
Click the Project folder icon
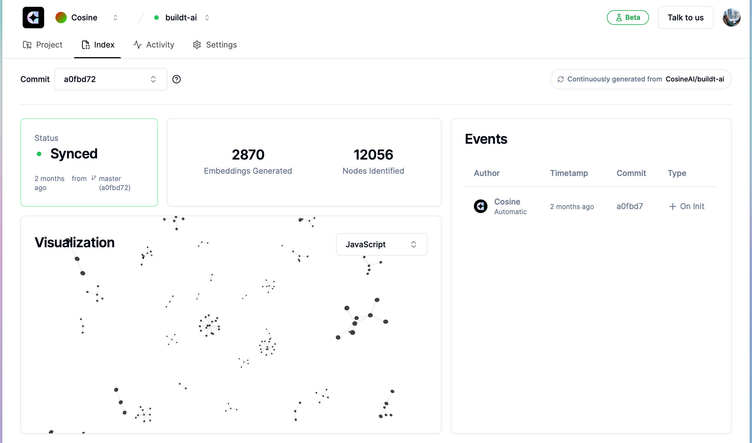tap(27, 45)
